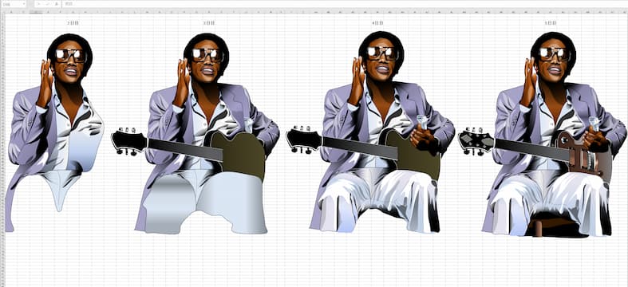The width and height of the screenshot is (628, 287).
Task: Click inside the formula bar text area
Action: pos(345,4)
